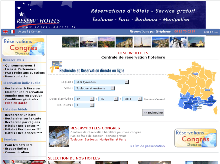Open Hôtels / Résidences *** link
The image size is (220, 164).
click(x=23, y=129)
